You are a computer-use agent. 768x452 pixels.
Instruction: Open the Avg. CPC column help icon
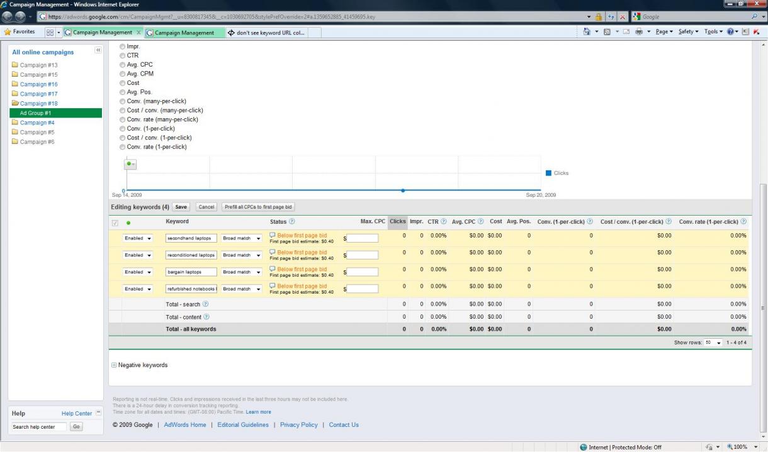coord(481,221)
